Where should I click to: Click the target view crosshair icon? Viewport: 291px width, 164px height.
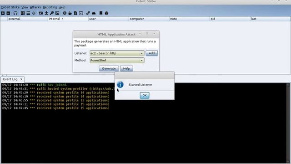(x=34, y=13)
